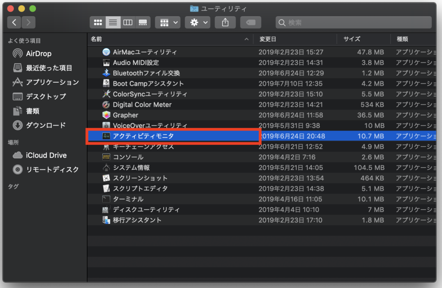Screen dimensions: 442x288
Task: Click the share button in toolbar
Action: [x=225, y=22]
